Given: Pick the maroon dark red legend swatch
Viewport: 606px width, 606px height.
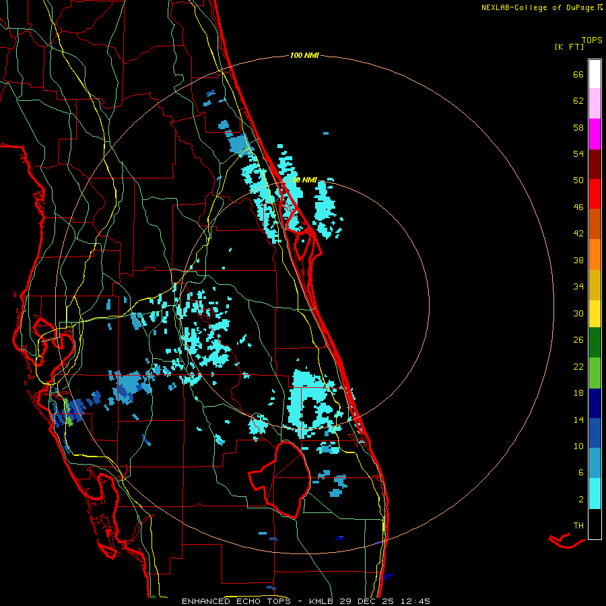Looking at the screenshot, I should pyautogui.click(x=595, y=164).
